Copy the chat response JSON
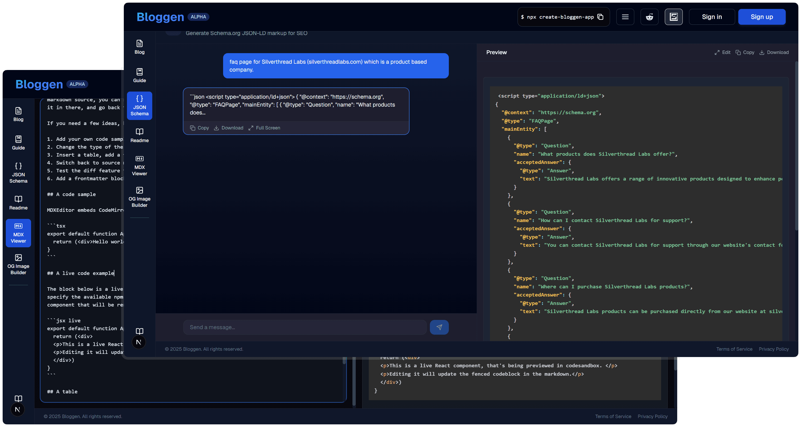This screenshot has width=801, height=427. pyautogui.click(x=199, y=128)
